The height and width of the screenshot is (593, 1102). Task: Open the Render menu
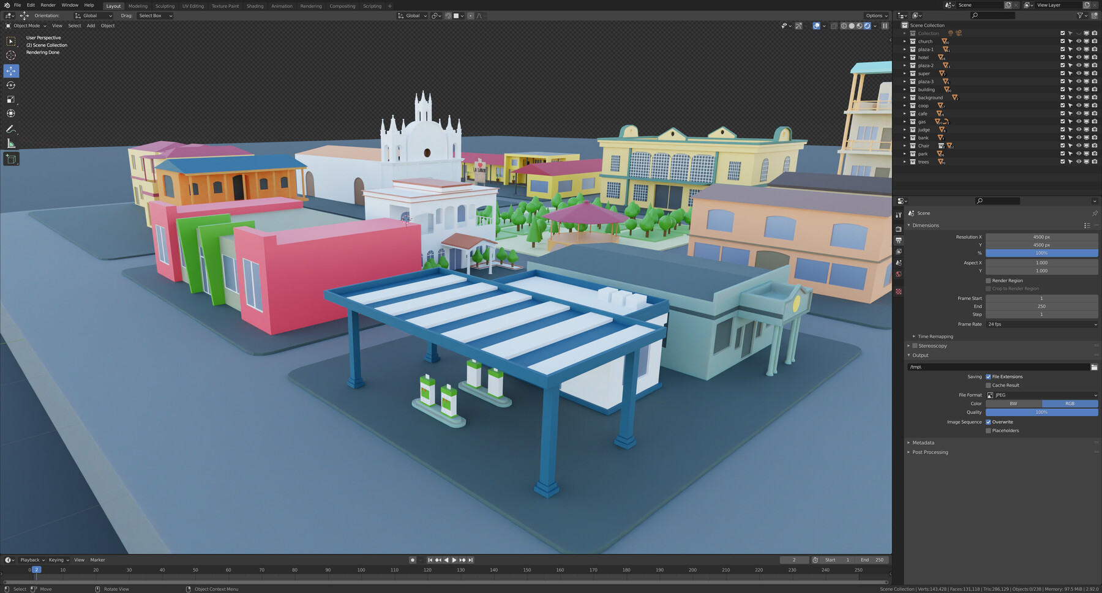tap(48, 5)
